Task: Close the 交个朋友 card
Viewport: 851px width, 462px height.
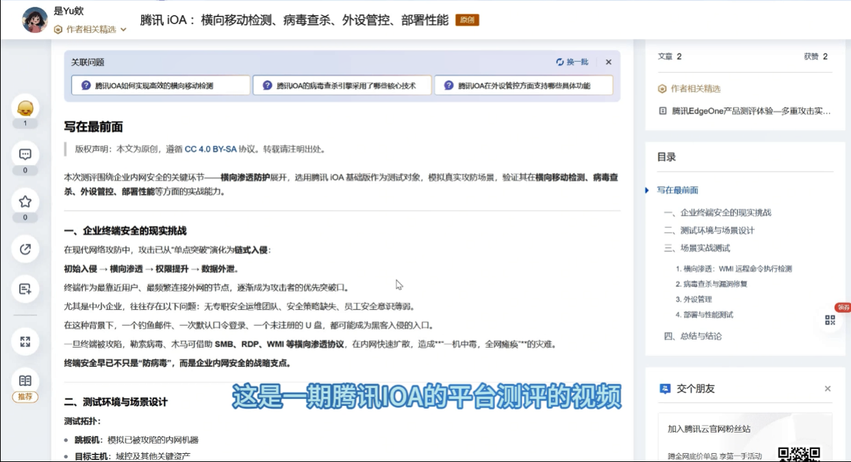Action: coord(828,389)
